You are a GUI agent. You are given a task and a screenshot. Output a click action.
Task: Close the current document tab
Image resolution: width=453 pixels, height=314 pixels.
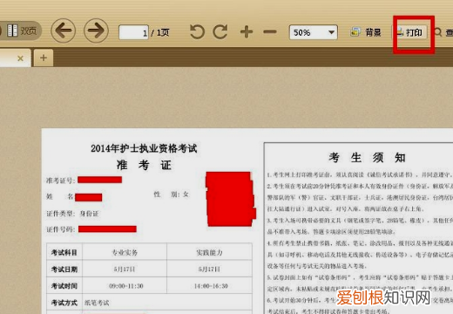(20, 58)
